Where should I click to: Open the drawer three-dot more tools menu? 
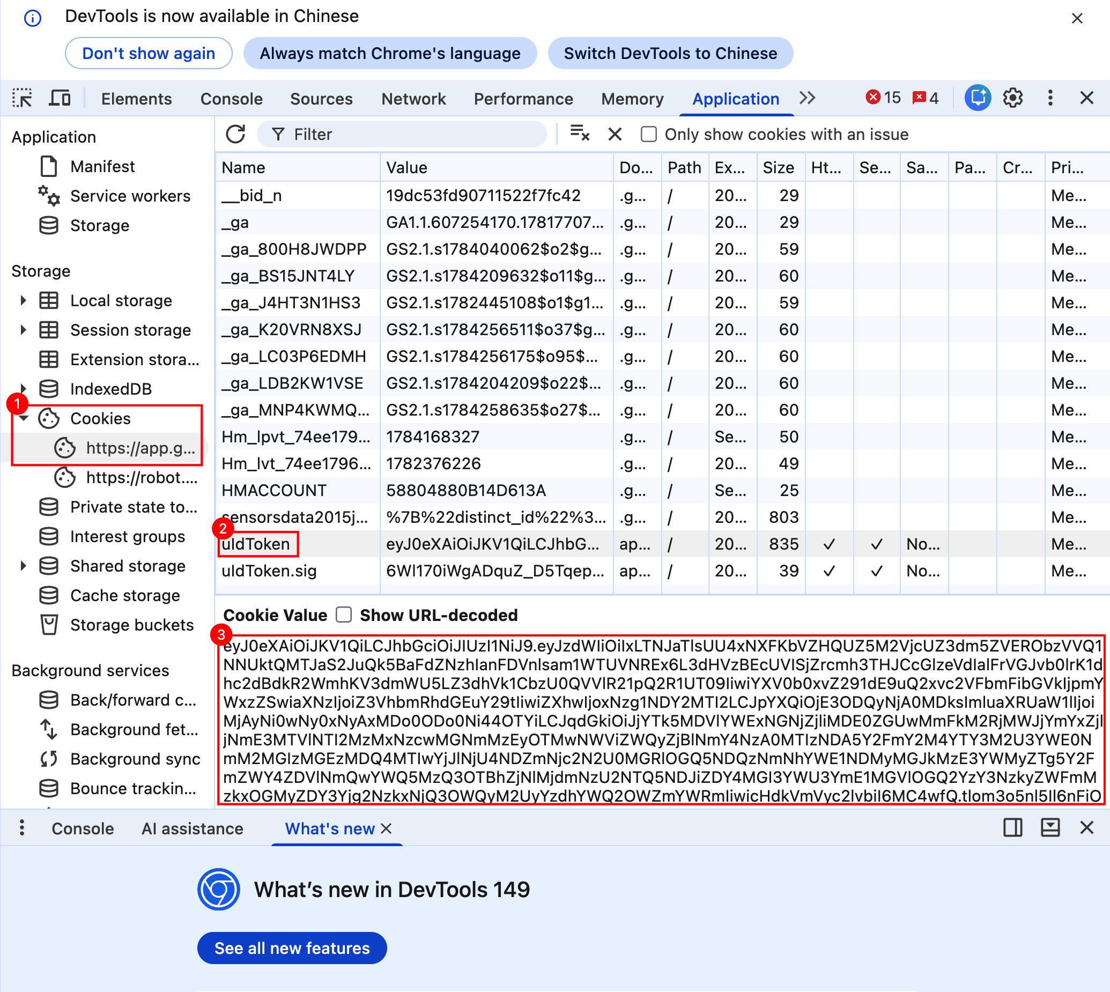click(22, 827)
